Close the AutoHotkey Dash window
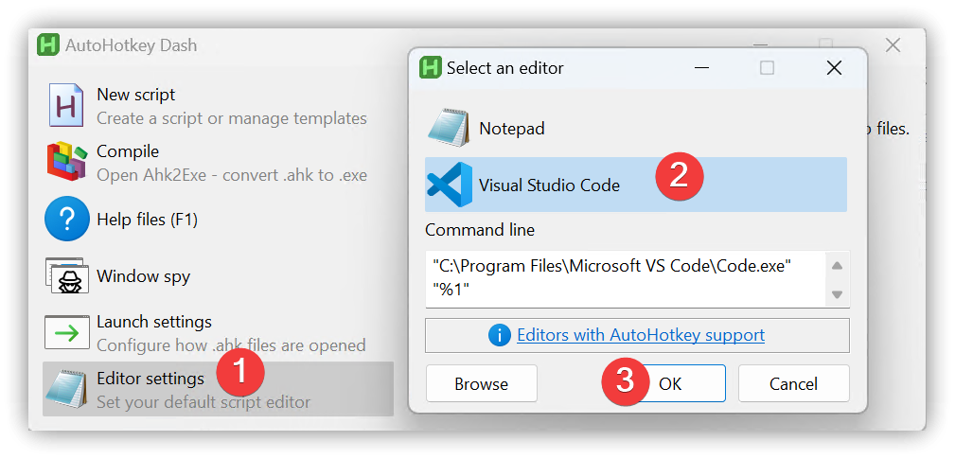The height and width of the screenshot is (459, 955). [893, 45]
